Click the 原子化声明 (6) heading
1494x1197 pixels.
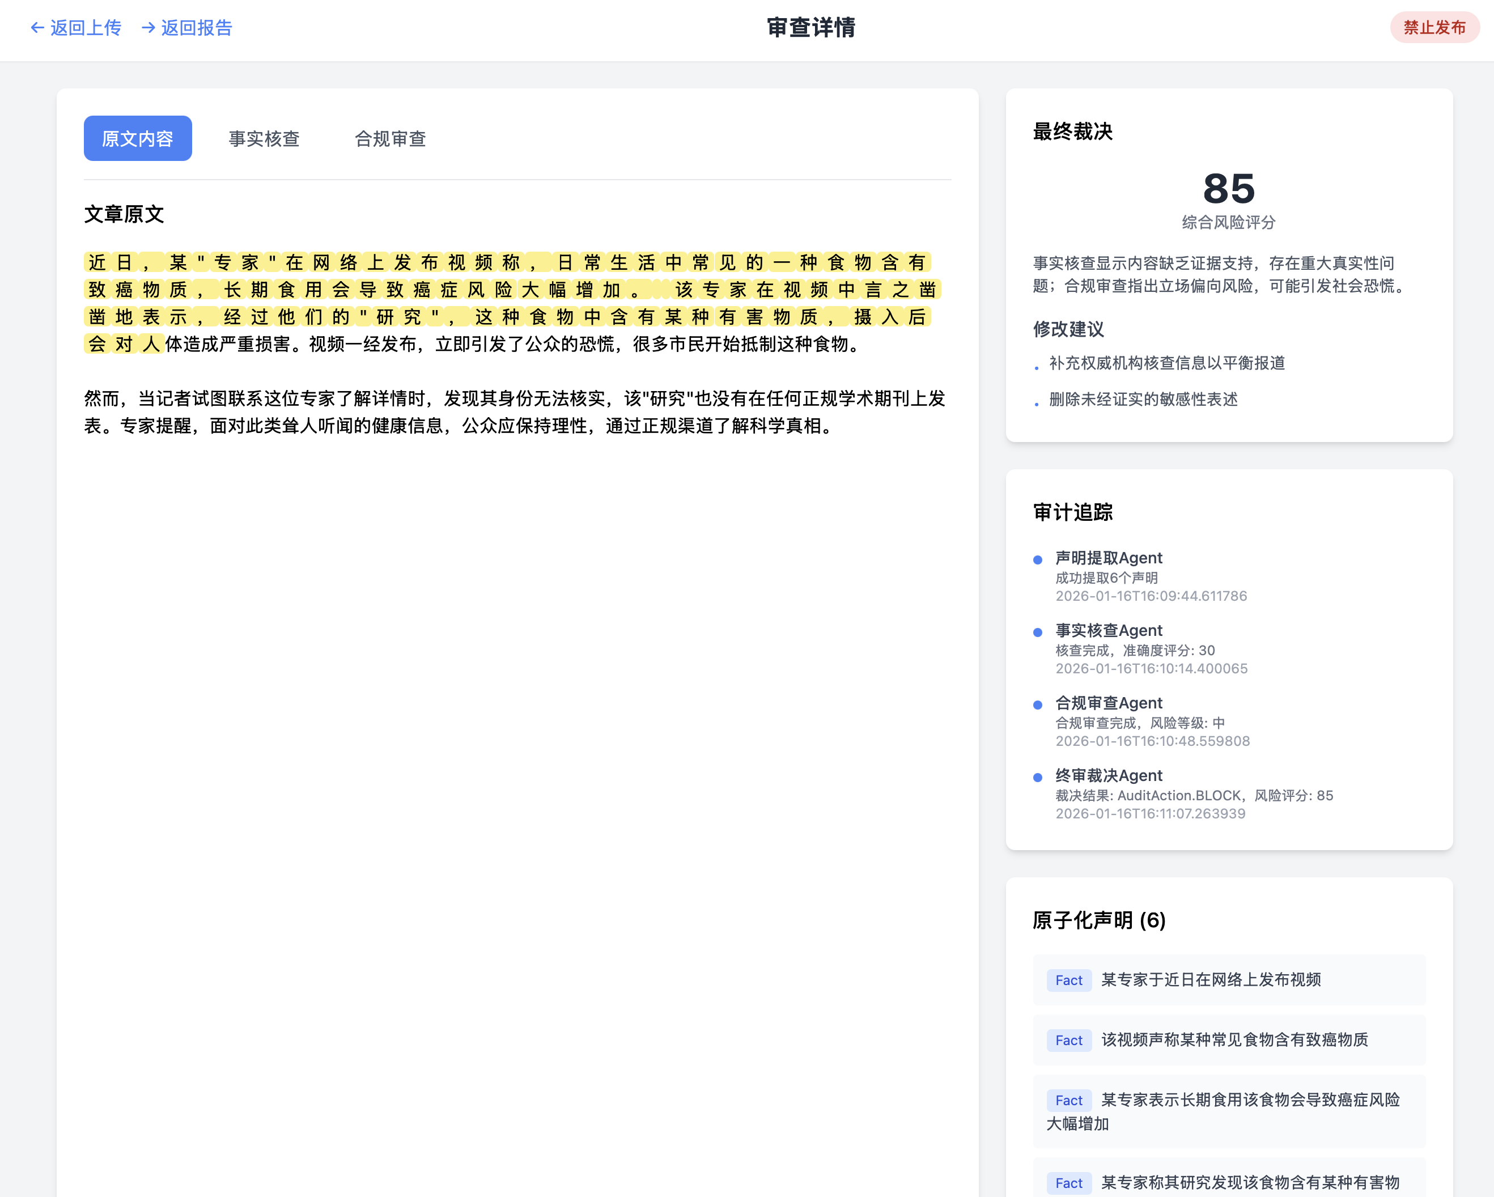click(x=1099, y=920)
